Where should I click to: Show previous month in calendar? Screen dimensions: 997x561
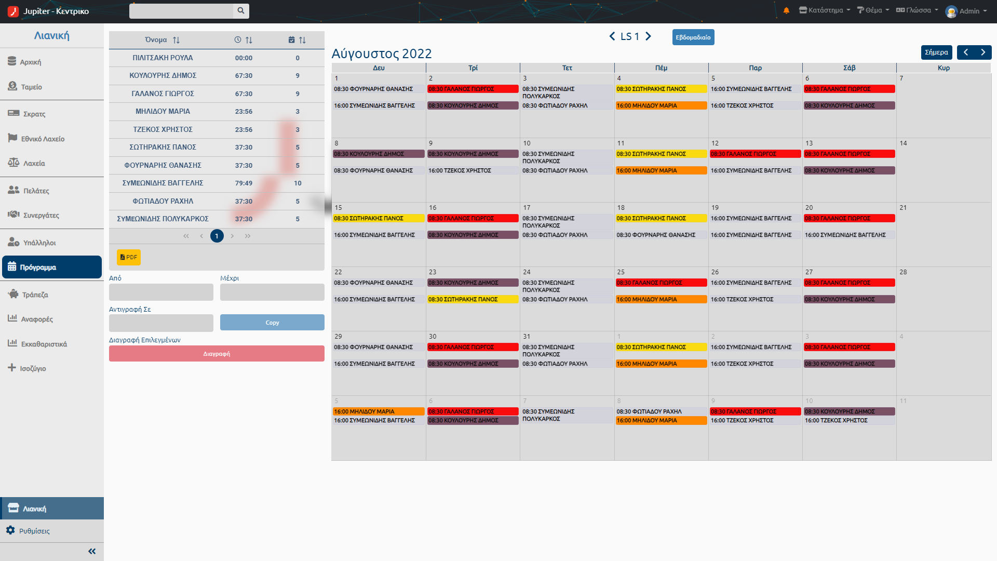pyautogui.click(x=966, y=52)
